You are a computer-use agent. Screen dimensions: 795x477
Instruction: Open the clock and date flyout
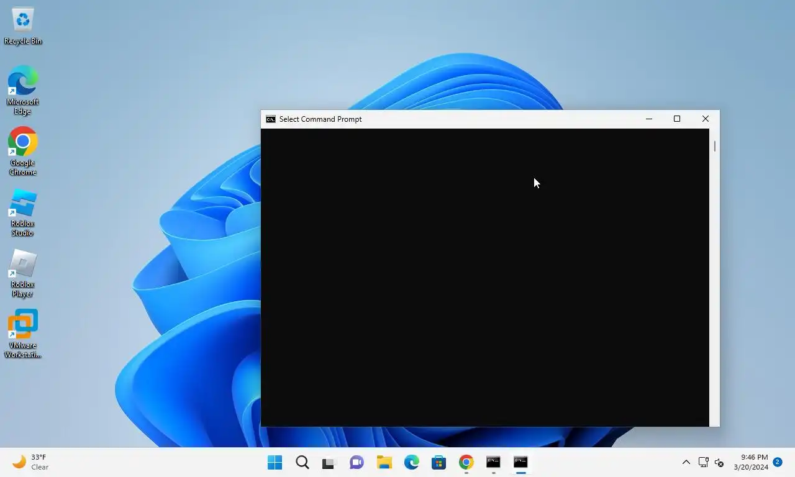[751, 462]
